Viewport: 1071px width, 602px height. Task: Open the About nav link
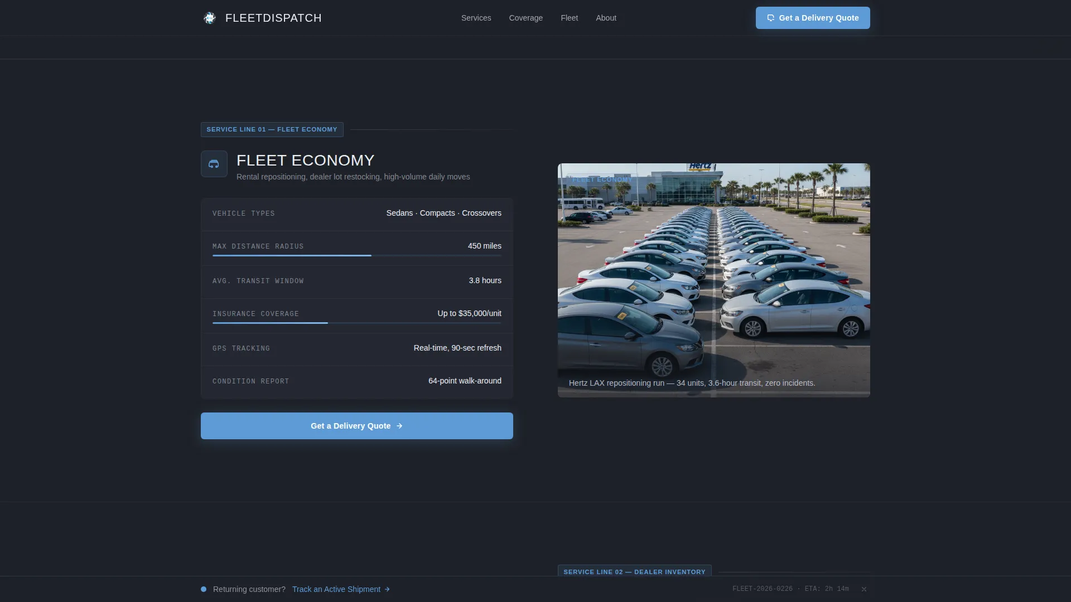click(x=606, y=18)
